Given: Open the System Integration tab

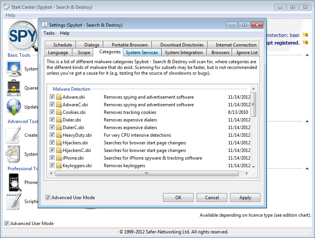Looking at the screenshot, I should pyautogui.click(x=184, y=53).
